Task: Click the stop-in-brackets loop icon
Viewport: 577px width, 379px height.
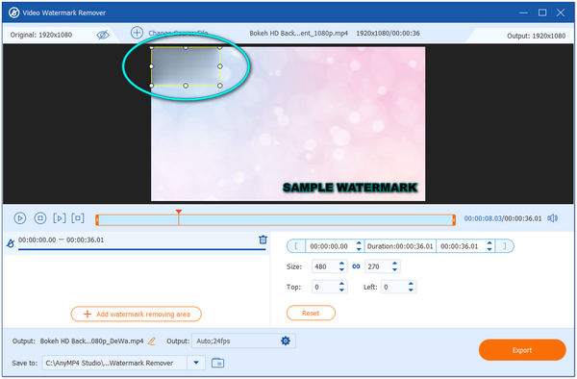Action: pos(78,218)
